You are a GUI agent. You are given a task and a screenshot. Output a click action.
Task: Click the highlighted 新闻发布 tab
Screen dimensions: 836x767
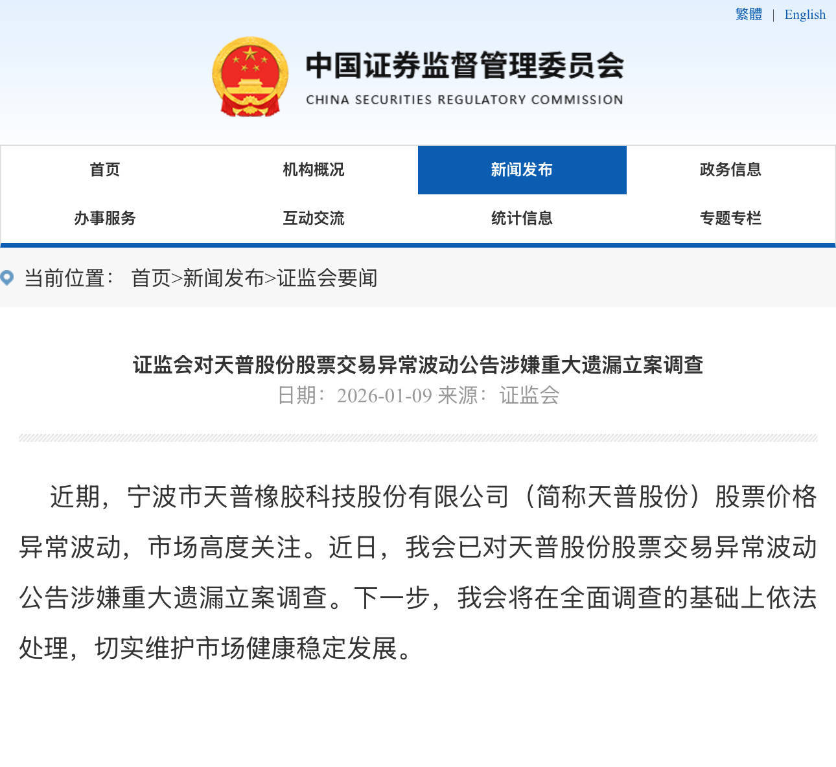(522, 170)
